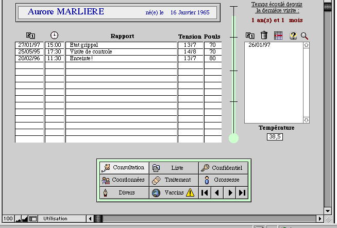Click the report cell 'Etat grippal'
The height and width of the screenshot is (228, 337).
[x=121, y=45]
